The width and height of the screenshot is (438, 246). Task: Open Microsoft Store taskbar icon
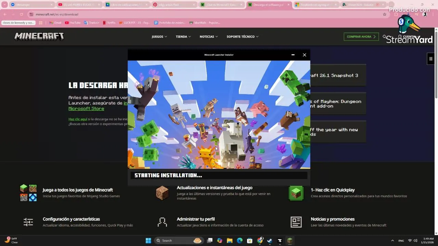(x=249, y=241)
